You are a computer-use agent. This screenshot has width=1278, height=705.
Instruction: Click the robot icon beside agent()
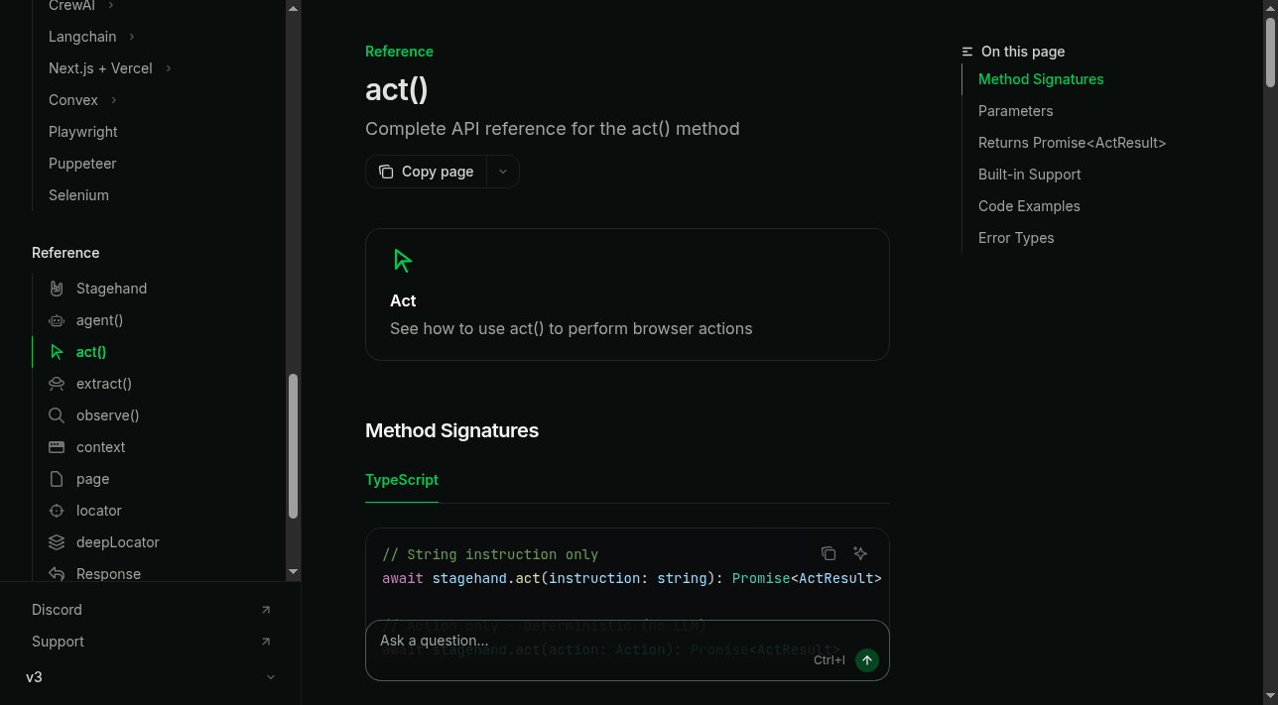tap(57, 320)
